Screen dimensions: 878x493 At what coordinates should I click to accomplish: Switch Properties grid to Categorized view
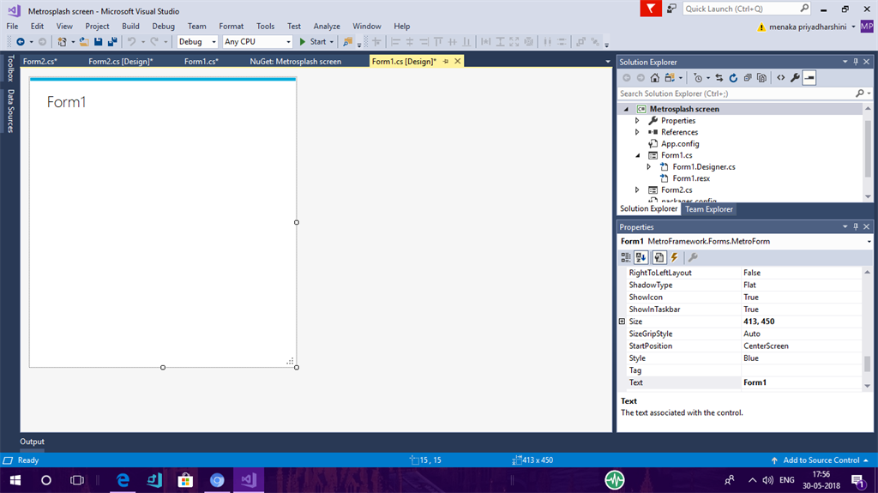click(x=625, y=257)
